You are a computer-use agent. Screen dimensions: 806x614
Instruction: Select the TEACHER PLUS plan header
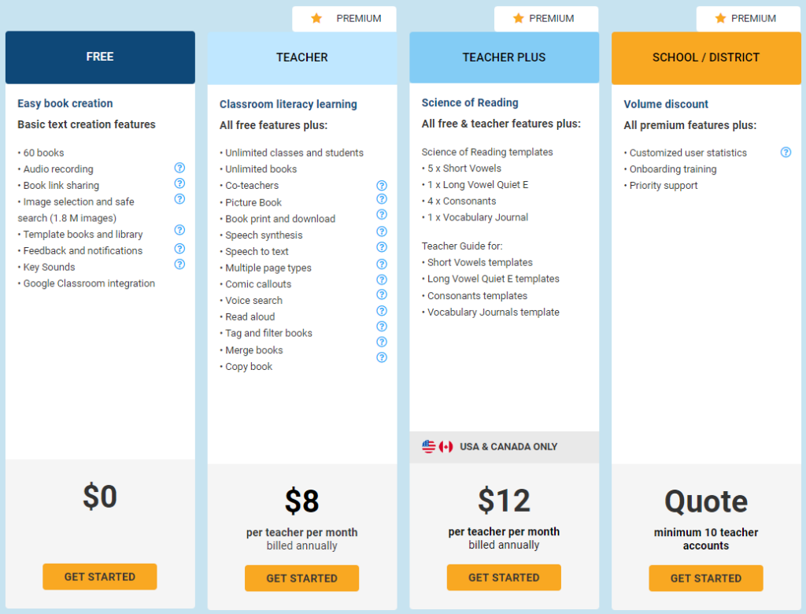click(505, 57)
